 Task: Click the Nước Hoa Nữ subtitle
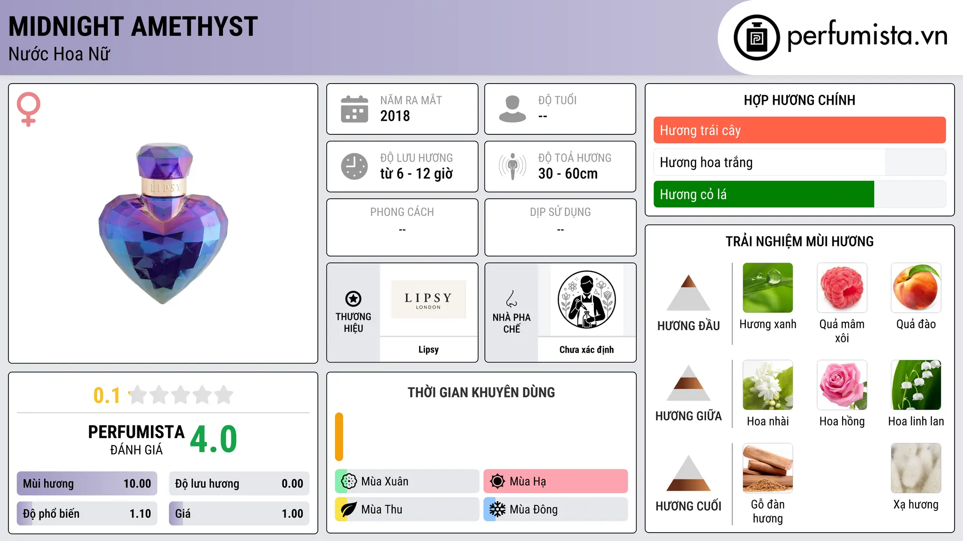click(59, 54)
